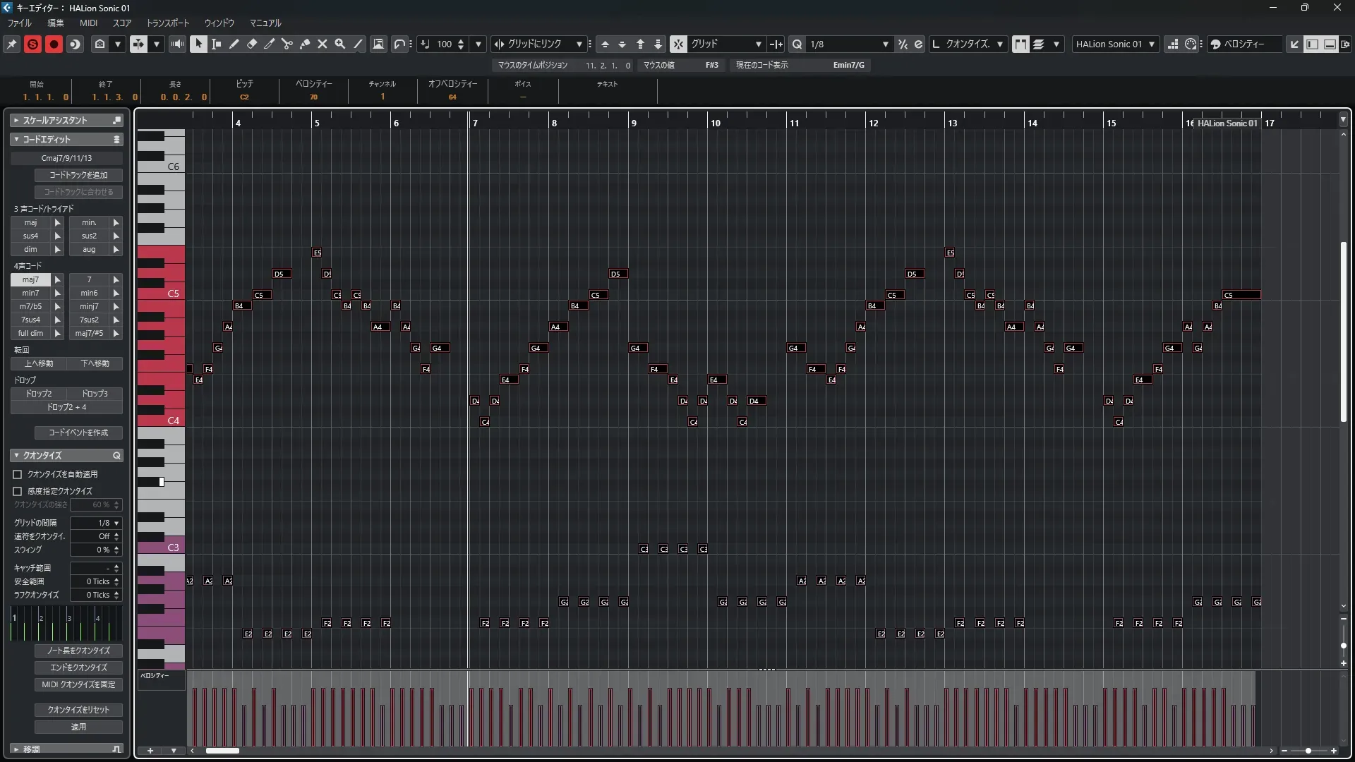This screenshot has height=762, width=1355.
Task: Select the Zoom magnifier tool
Action: coord(340,44)
